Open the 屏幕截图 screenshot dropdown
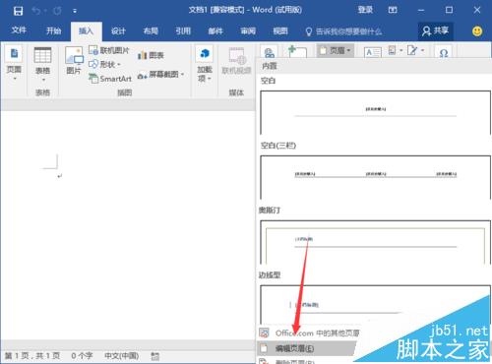492x364 pixels. [x=160, y=75]
